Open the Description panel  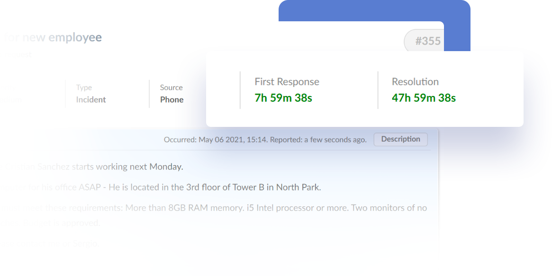pos(400,139)
